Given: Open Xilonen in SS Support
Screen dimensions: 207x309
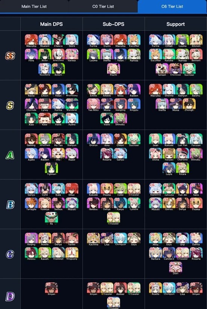Looking at the screenshot, I should [x=196, y=41].
